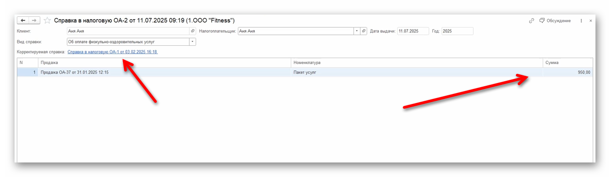Screen dimensions: 610x177
Task: Open the three-dot more actions menu
Action: pos(581,20)
